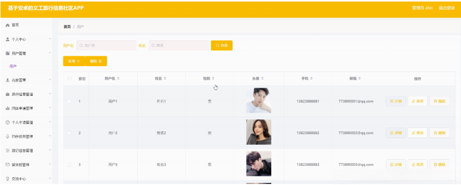Screen dimensions: 461x185
Task: Tick the select-all checkbox in table header
Action: pyautogui.click(x=69, y=78)
